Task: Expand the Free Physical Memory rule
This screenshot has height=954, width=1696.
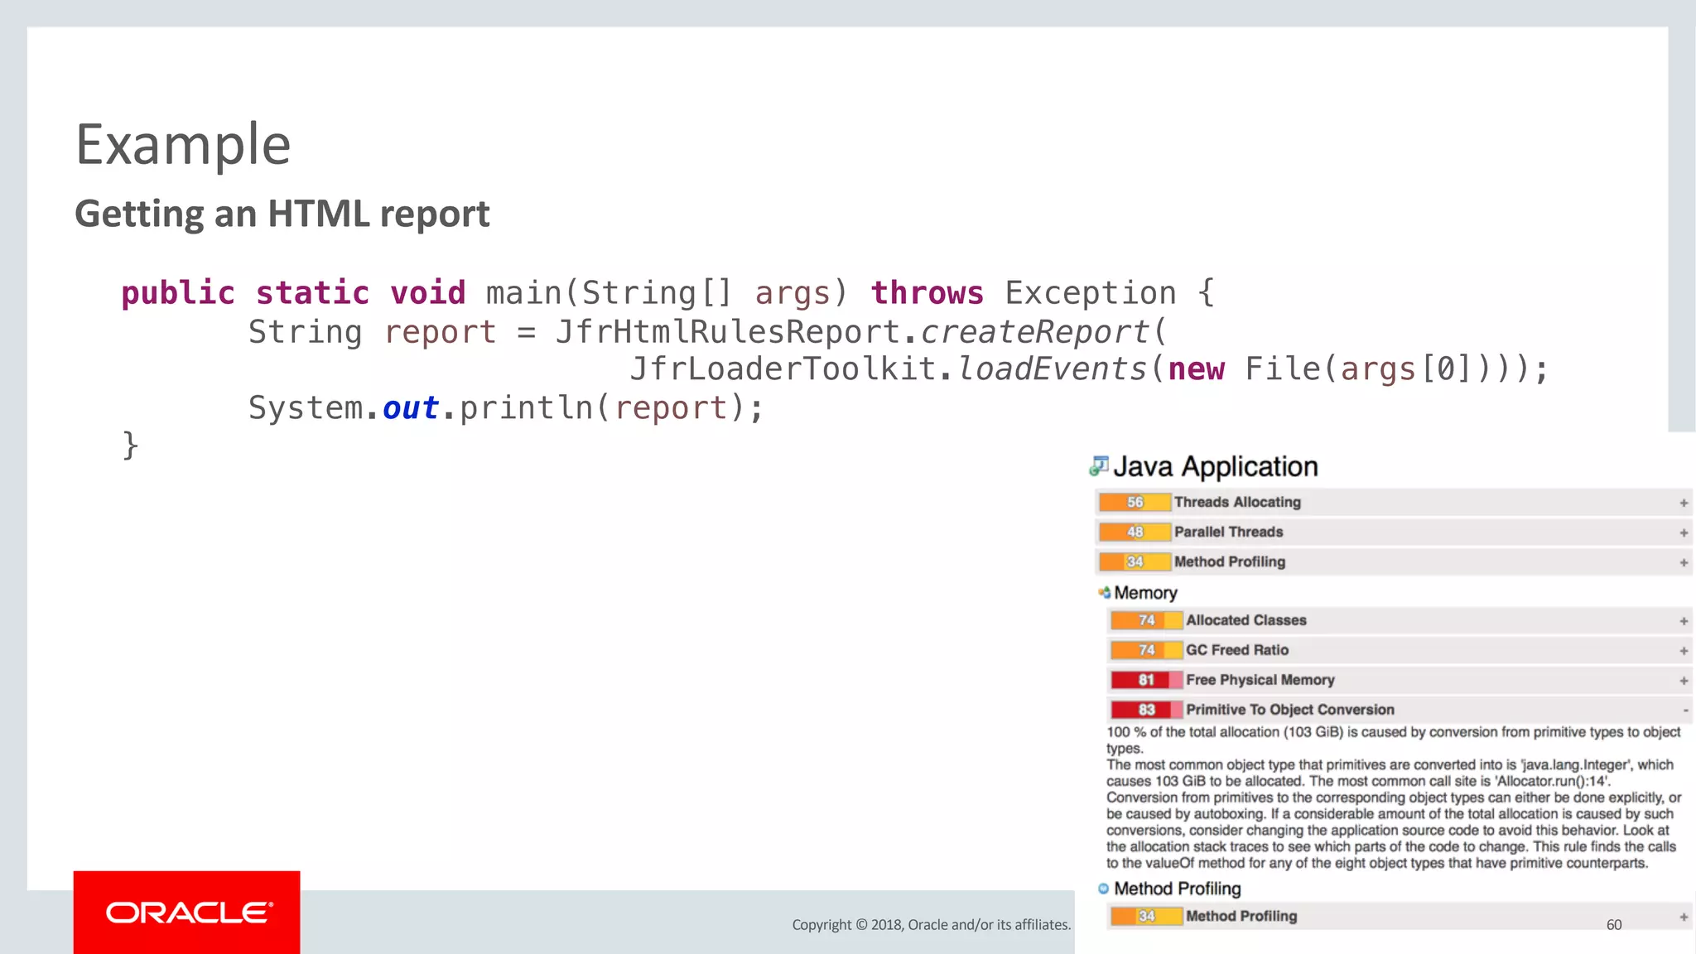Action: pos(1684,681)
